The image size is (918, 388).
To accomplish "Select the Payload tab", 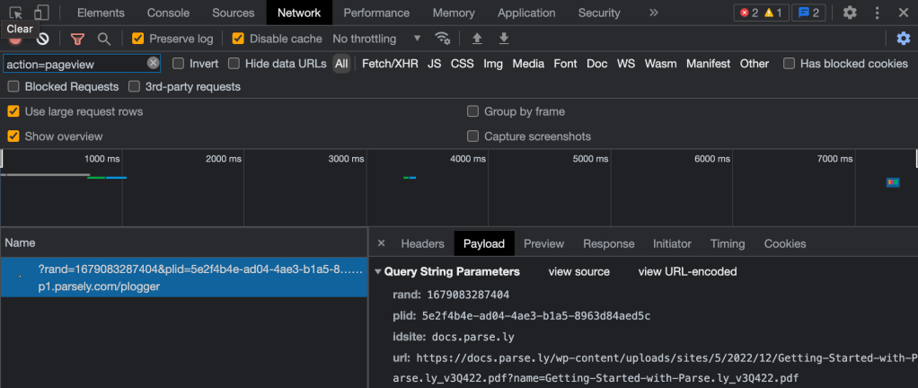I will click(x=484, y=243).
